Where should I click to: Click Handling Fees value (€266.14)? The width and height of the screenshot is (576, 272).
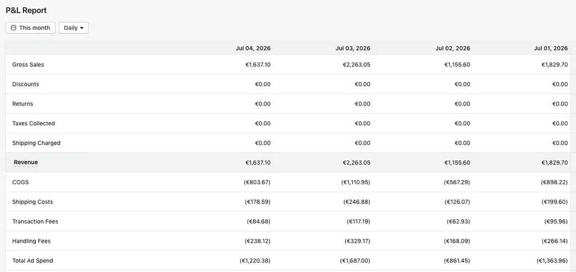[x=555, y=241]
